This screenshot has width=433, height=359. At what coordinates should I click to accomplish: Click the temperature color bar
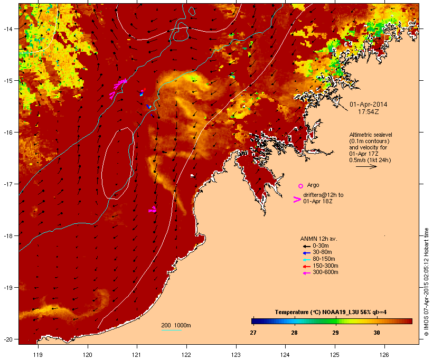[x=332, y=321]
